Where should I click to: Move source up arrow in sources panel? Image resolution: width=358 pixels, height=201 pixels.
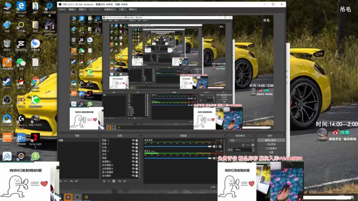119,181
